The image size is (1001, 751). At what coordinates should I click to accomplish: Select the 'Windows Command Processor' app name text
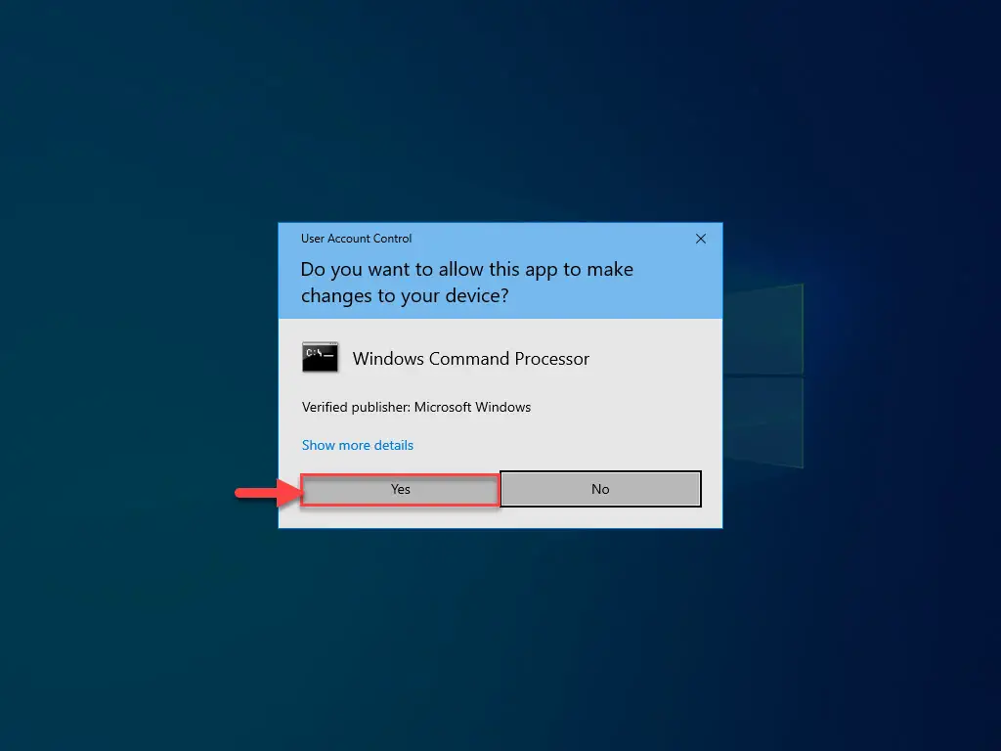[470, 358]
